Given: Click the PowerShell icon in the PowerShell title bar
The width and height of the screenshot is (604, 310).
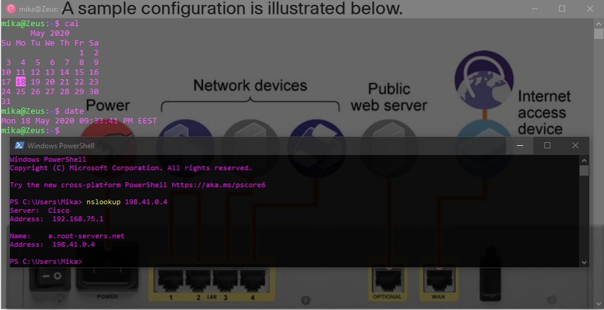Looking at the screenshot, I should tap(19, 145).
